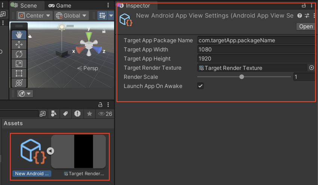Open the Global rotation dropdown
Viewport: 318px width, 185px height.
point(71,16)
